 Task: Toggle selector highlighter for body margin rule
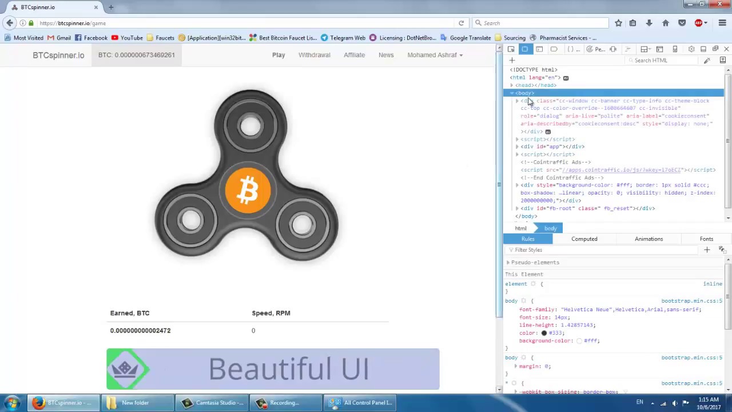[x=523, y=358]
